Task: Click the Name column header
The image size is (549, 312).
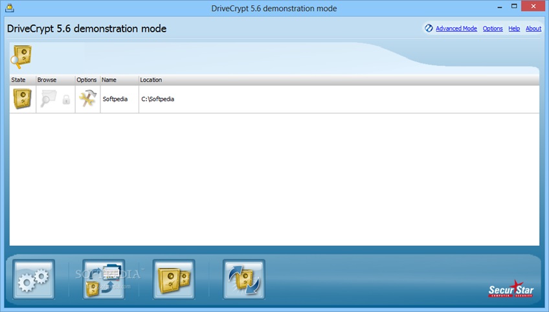Action: click(x=119, y=80)
